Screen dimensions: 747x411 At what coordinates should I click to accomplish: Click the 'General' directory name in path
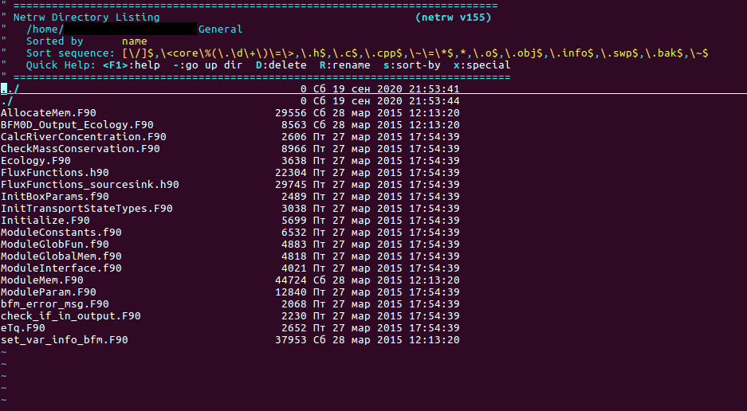pyautogui.click(x=220, y=29)
